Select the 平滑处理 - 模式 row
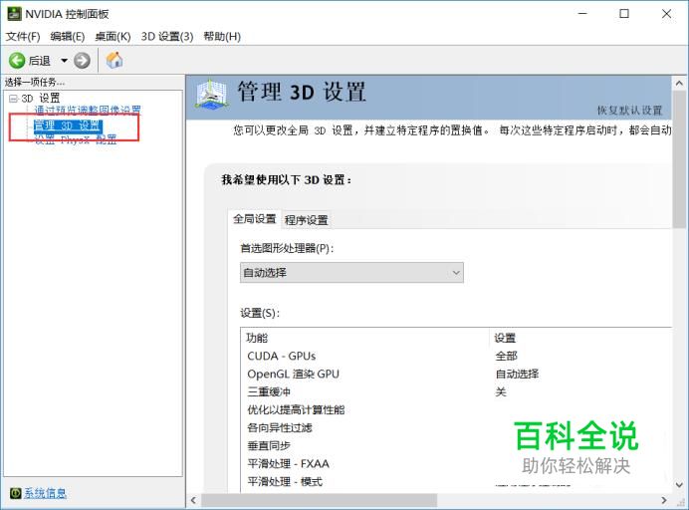The height and width of the screenshot is (510, 689). (456, 482)
